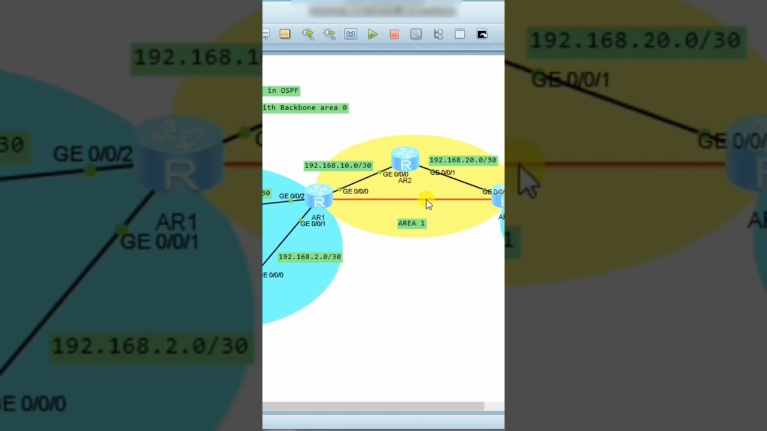Click GE 0/0/0 label under AR2
767x431 pixels.
395,174
